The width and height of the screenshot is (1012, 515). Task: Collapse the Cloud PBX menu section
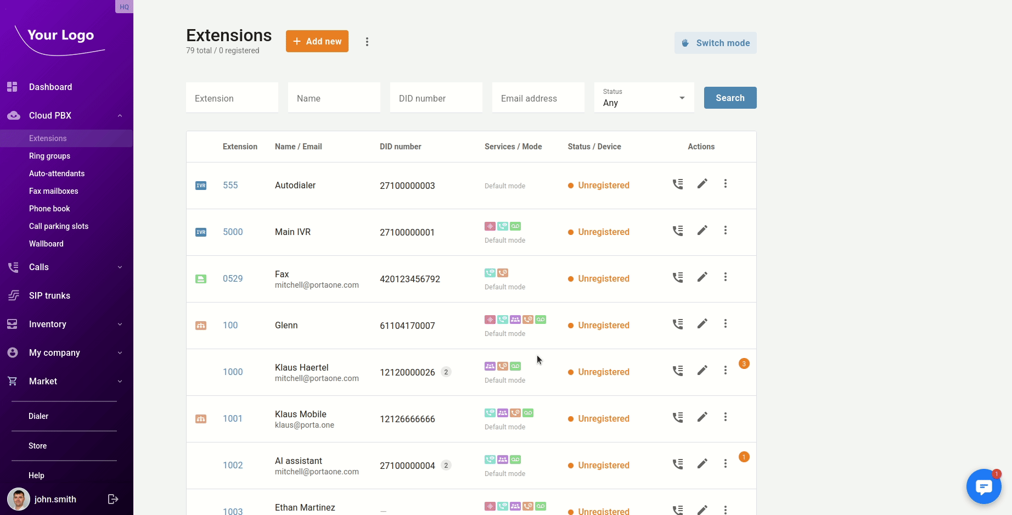[120, 115]
